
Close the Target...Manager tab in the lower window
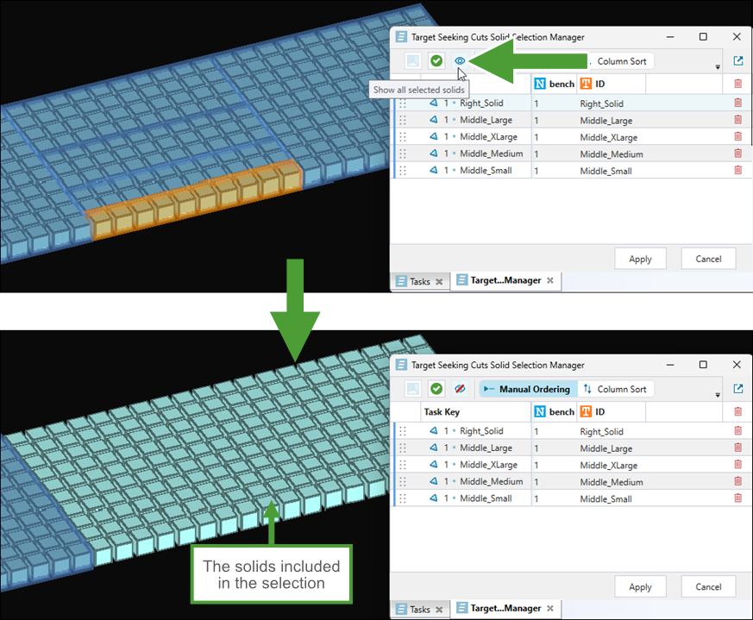pyautogui.click(x=550, y=609)
